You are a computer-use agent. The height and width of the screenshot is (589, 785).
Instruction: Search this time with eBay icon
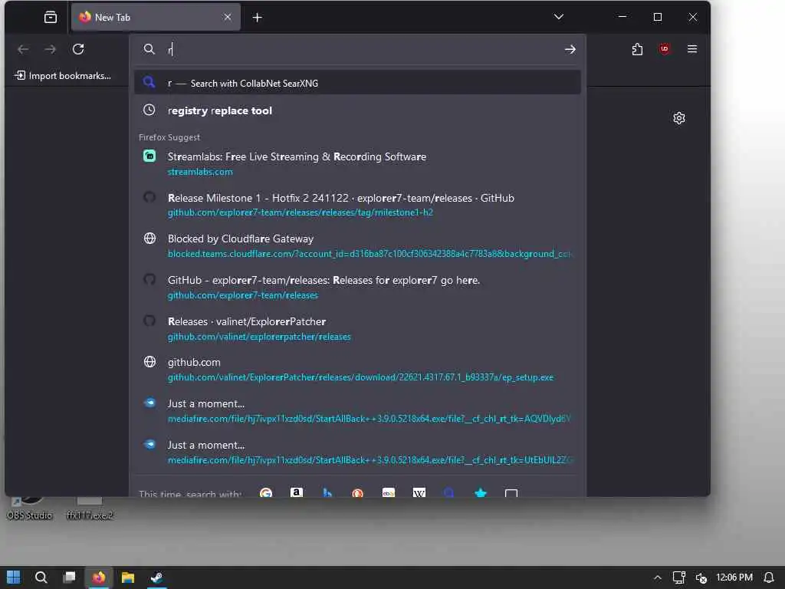(389, 492)
